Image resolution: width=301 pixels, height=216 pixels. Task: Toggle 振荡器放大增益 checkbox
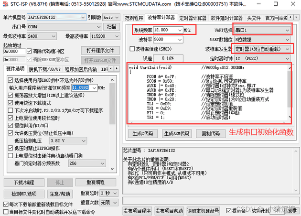(11, 95)
